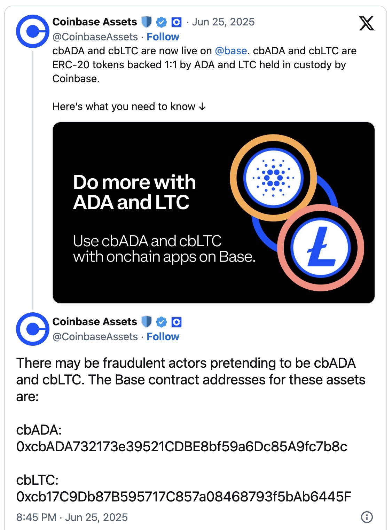This screenshot has width=392, height=530.
Task: Open the @CoinbaseAssets handle in second tweet
Action: click(x=95, y=337)
